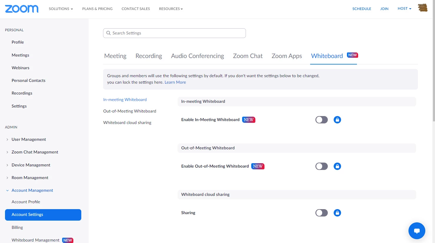The height and width of the screenshot is (243, 435).
Task: Open the Solutions dropdown
Action: [x=61, y=9]
